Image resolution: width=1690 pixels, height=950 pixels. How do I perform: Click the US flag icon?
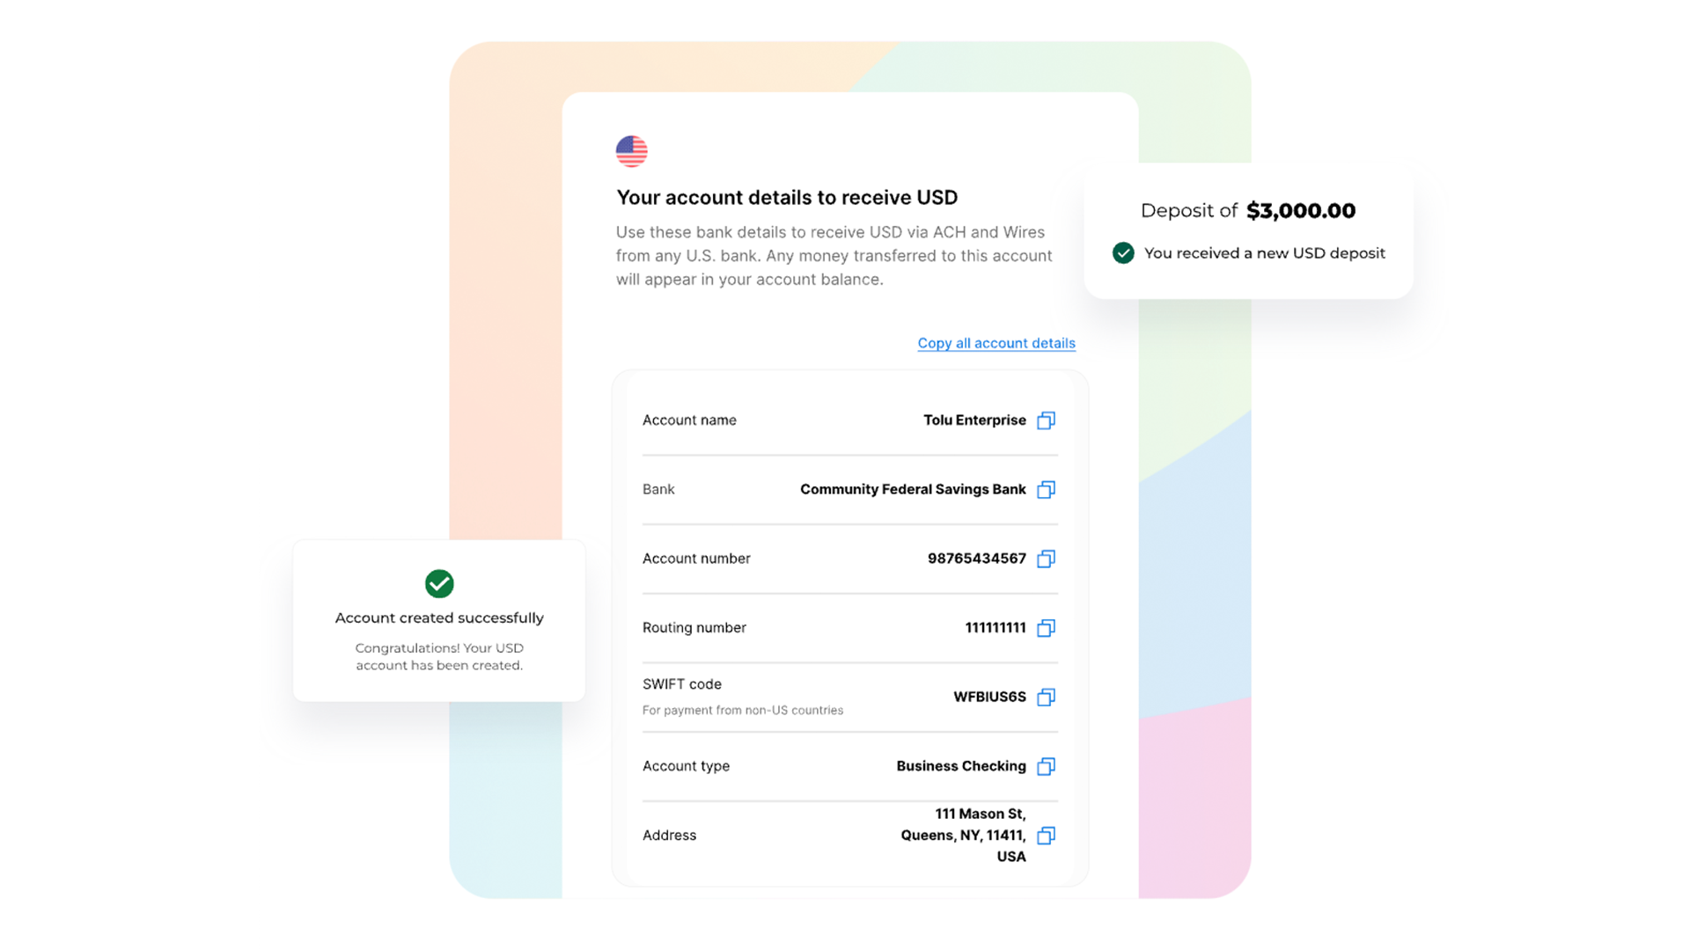pyautogui.click(x=631, y=151)
